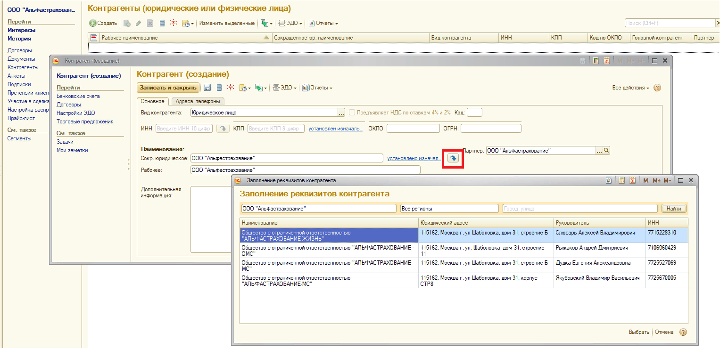Viewport: 720px width, 348px height.
Task: Open the ellipsis selector of Вид контрагента
Action: [341, 113]
